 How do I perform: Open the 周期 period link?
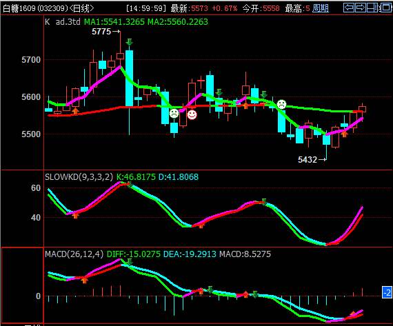321,8
